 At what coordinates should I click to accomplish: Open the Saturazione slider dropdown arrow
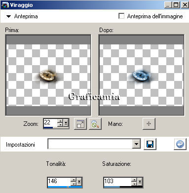click(140, 182)
